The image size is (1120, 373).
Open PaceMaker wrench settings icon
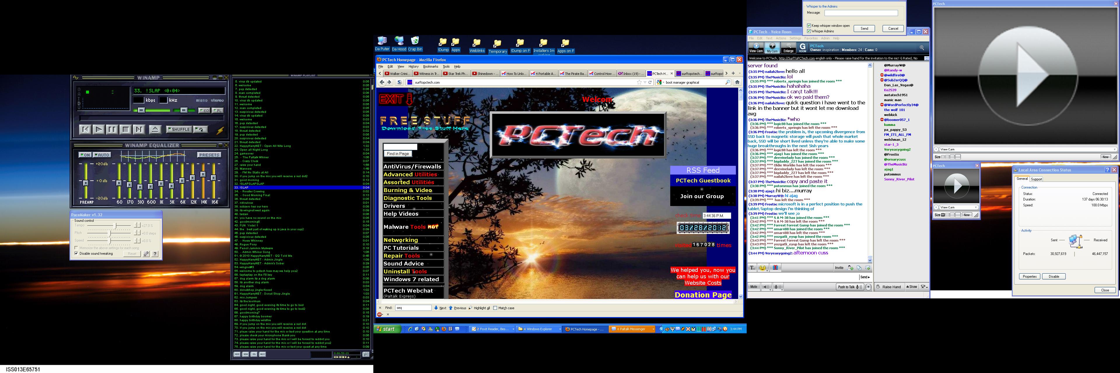click(146, 254)
